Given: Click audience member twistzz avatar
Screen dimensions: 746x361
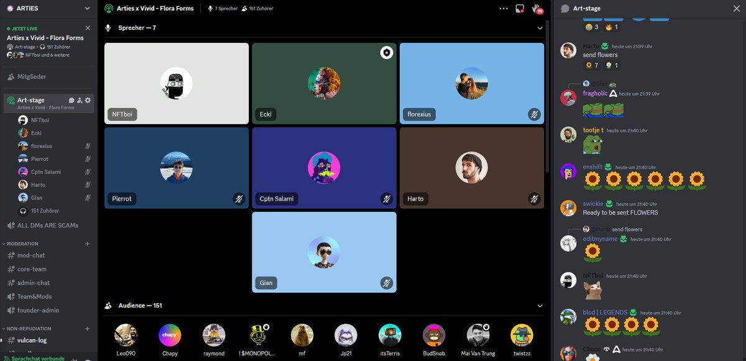Looking at the screenshot, I should point(522,335).
